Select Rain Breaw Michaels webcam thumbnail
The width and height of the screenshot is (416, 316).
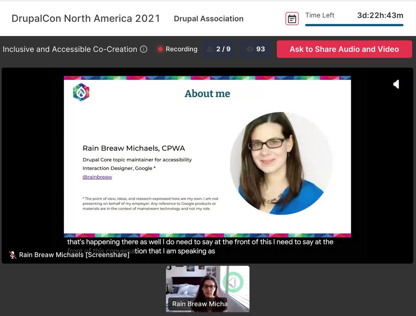208,289
